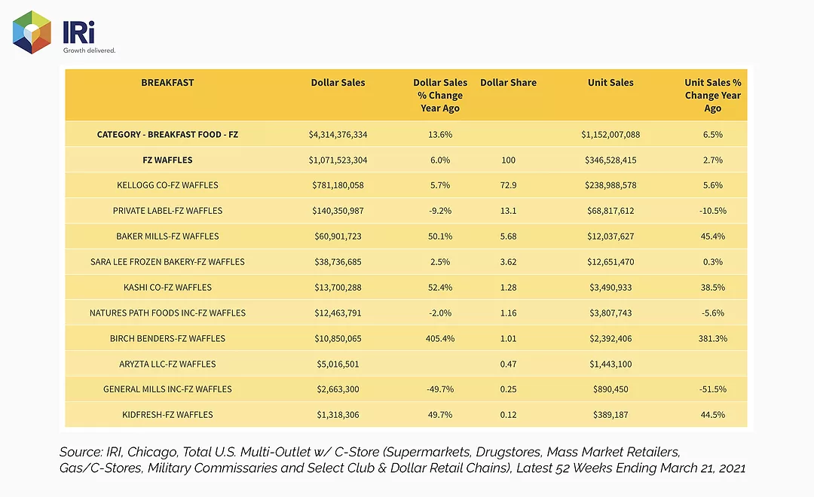This screenshot has width=814, height=497.
Task: Click the IRi hexagon logo icon
Action: (x=32, y=32)
